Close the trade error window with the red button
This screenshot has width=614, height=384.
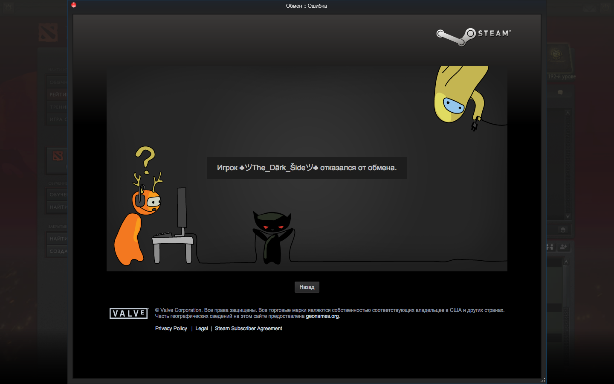tap(74, 5)
